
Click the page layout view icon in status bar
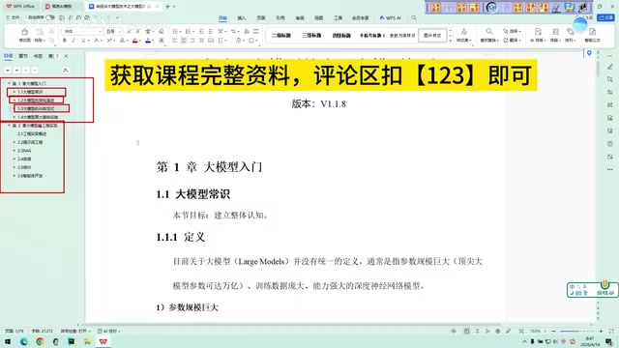pyautogui.click(x=466, y=331)
